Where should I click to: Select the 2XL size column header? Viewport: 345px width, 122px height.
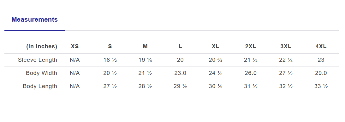tap(251, 46)
